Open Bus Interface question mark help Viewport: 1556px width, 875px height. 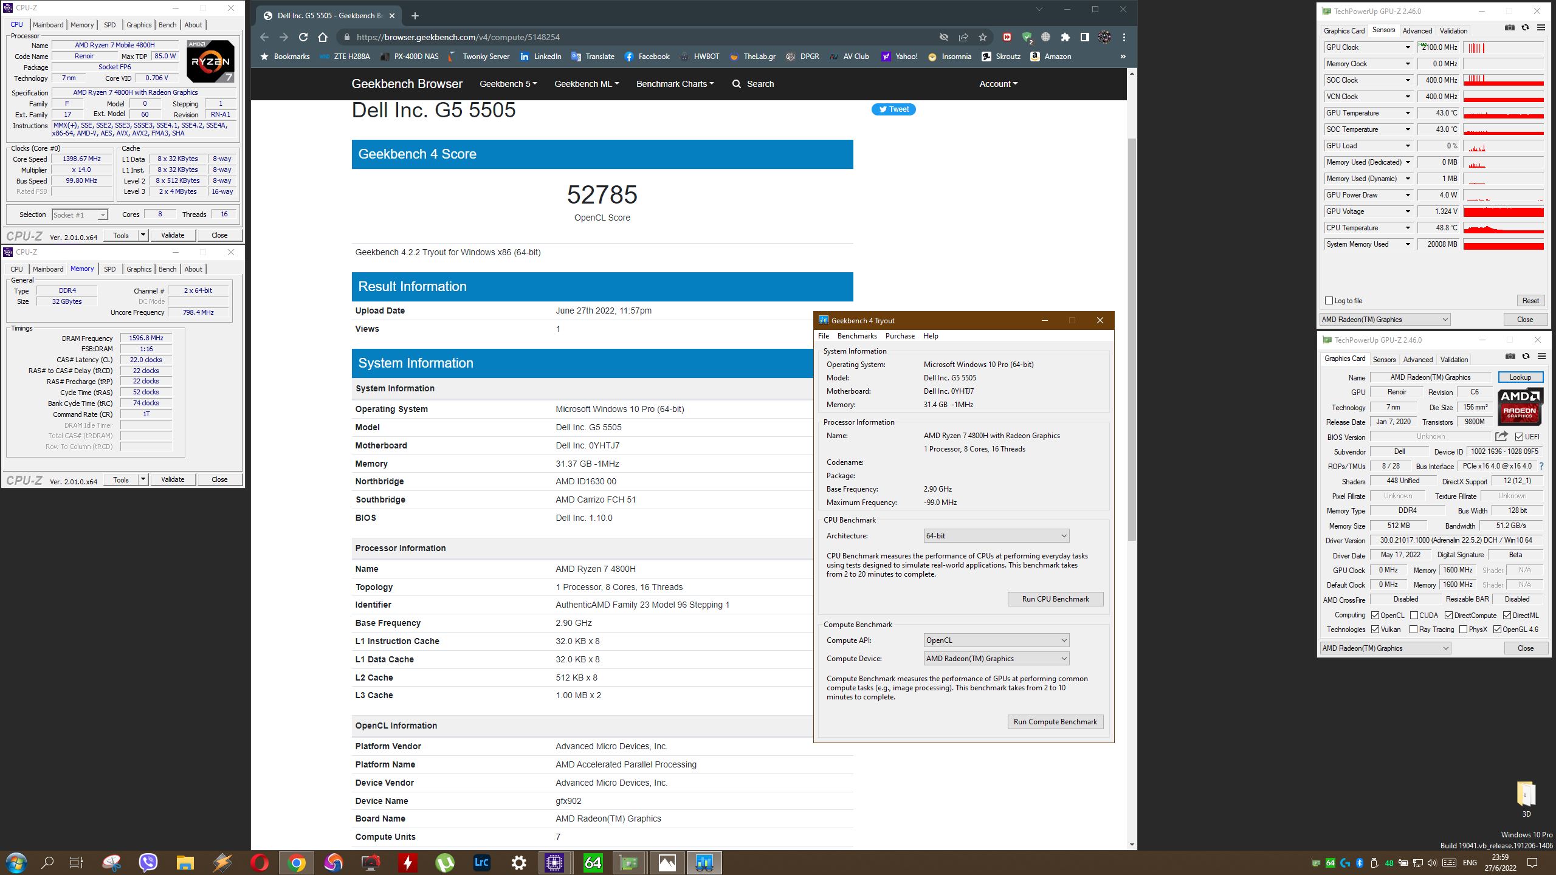pyautogui.click(x=1541, y=466)
